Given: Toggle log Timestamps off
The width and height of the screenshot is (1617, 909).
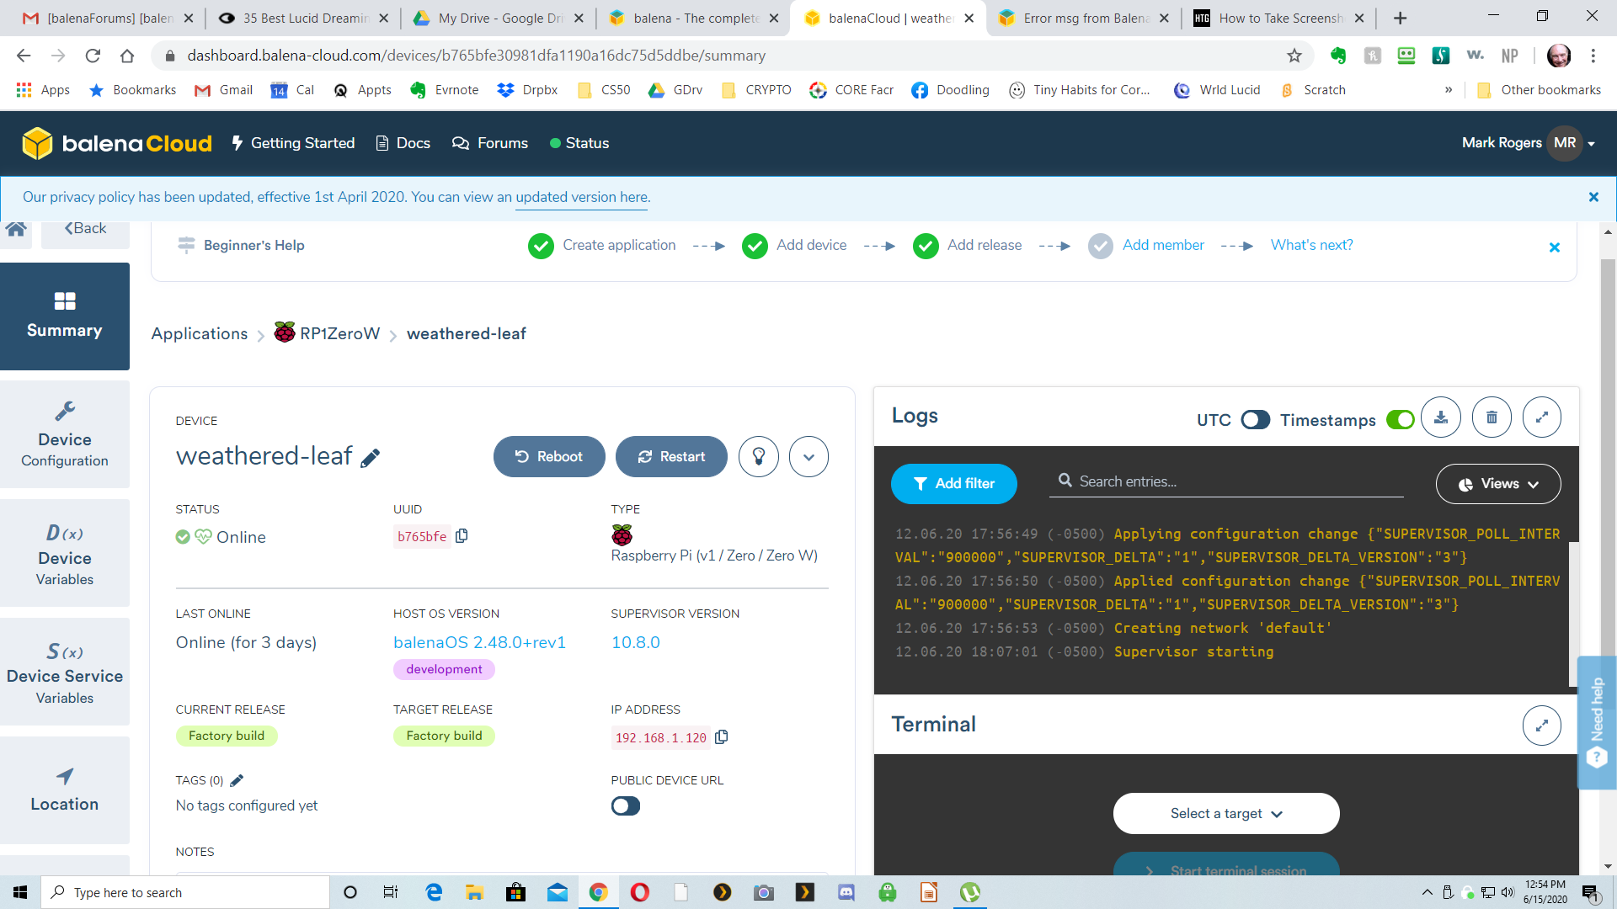Looking at the screenshot, I should click(1401, 420).
